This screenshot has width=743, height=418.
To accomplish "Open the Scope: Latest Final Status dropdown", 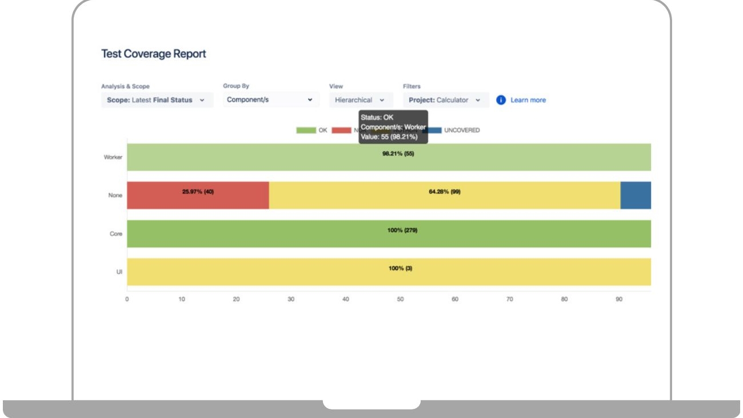I will tap(156, 100).
